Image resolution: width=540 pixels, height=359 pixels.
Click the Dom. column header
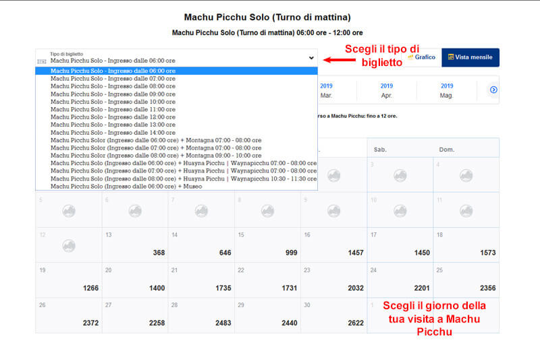447,150
